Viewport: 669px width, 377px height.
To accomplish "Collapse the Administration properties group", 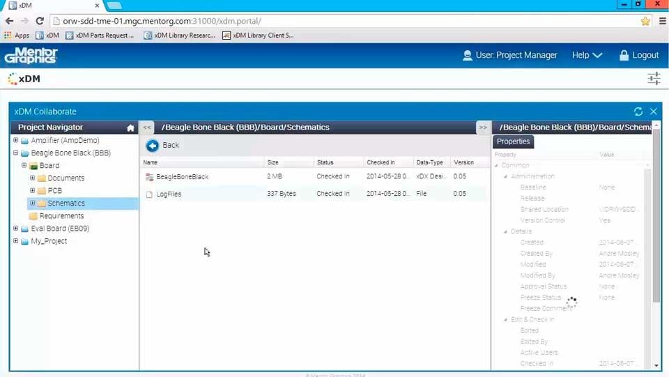I will point(506,176).
